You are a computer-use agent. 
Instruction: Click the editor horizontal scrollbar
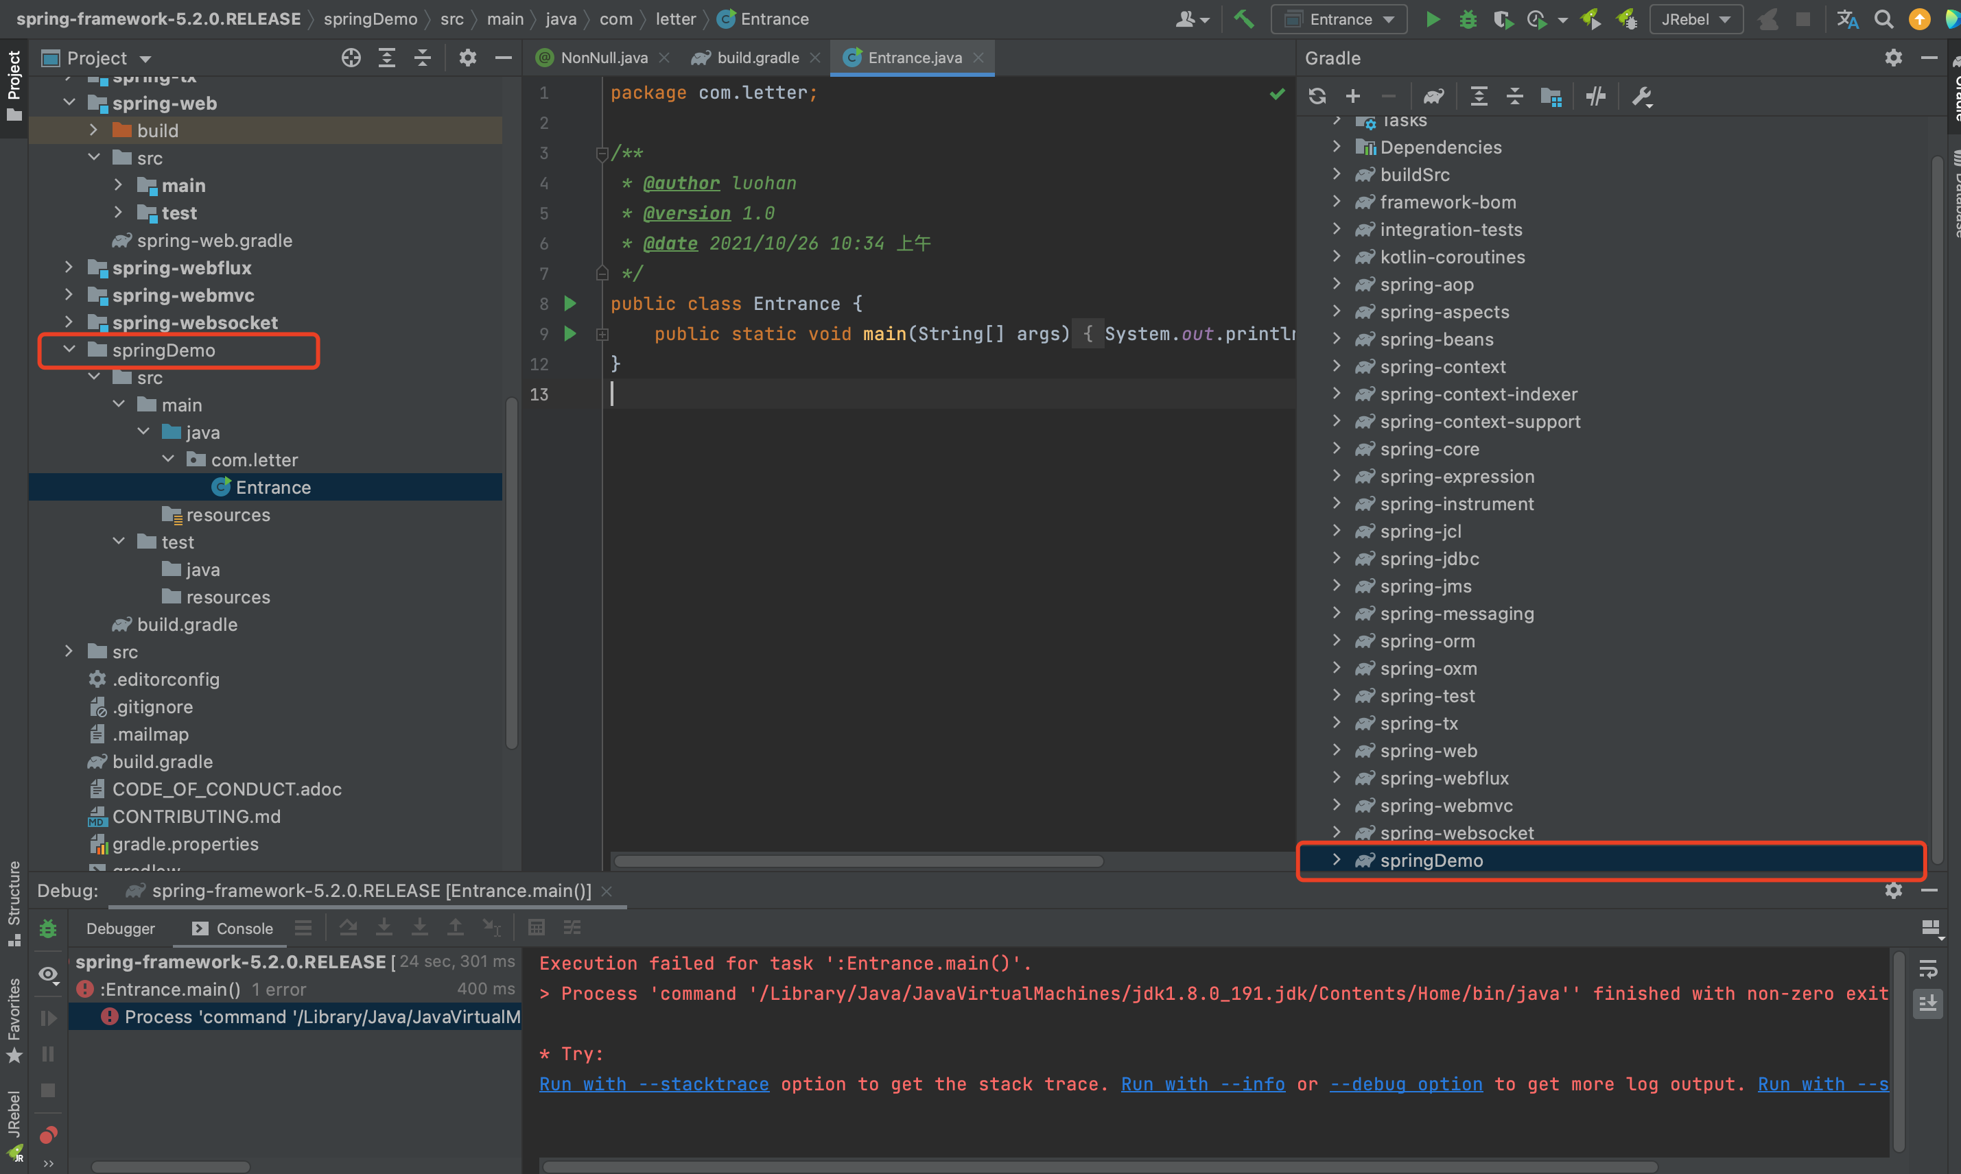pyautogui.click(x=858, y=860)
